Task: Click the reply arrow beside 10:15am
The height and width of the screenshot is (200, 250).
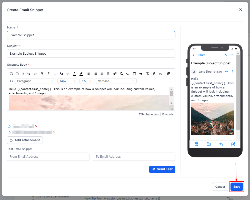Action: coord(227,72)
